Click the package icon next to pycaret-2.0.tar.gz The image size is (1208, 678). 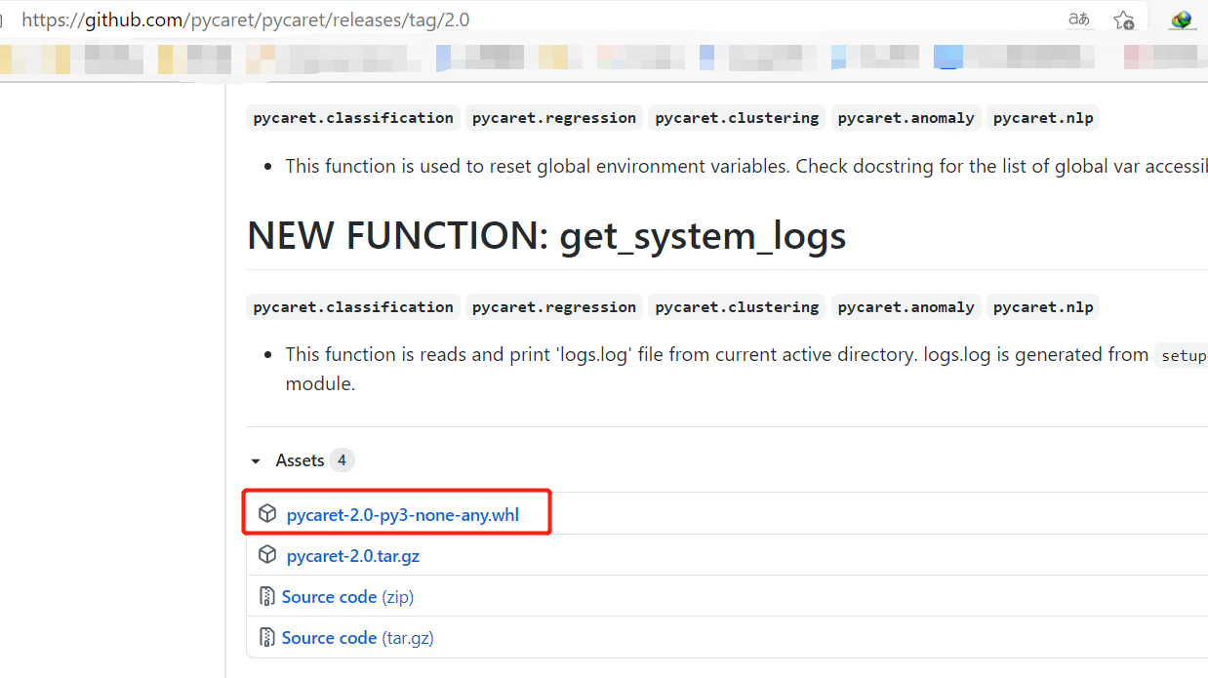pyautogui.click(x=267, y=554)
